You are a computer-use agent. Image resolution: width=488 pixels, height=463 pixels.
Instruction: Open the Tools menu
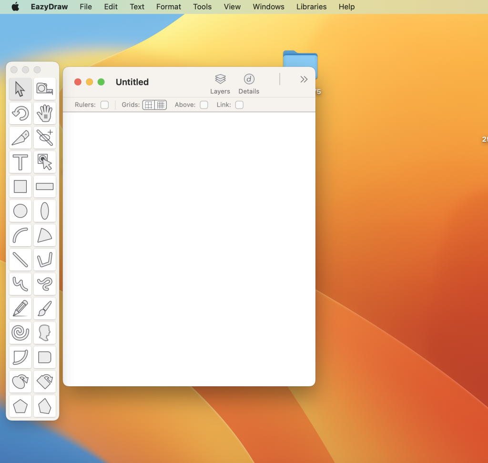pyautogui.click(x=202, y=7)
